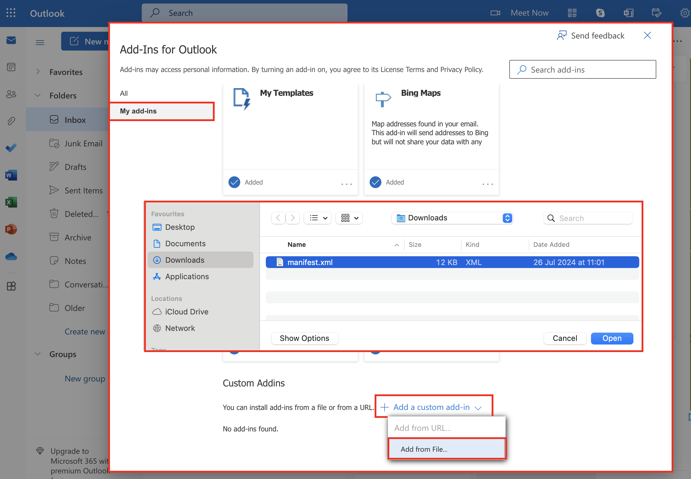Screen dimensions: 691x479
Task: Select Network under Locations
Action: [x=201, y=328]
